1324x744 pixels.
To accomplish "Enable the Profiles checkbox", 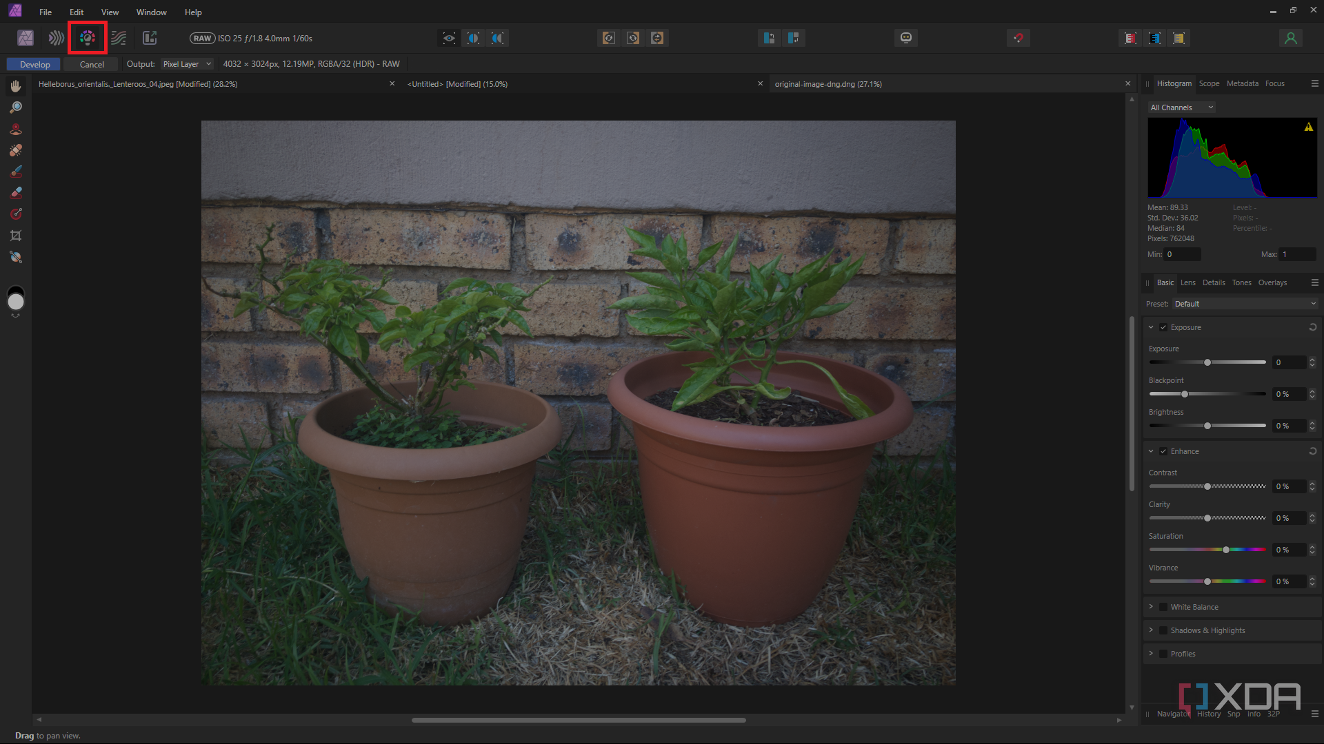I will [1163, 654].
